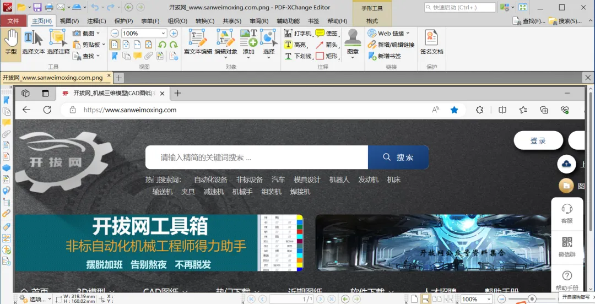Click New Bookmark (新增书签) button
Viewport: 595px width, 304px height.
coord(384,56)
